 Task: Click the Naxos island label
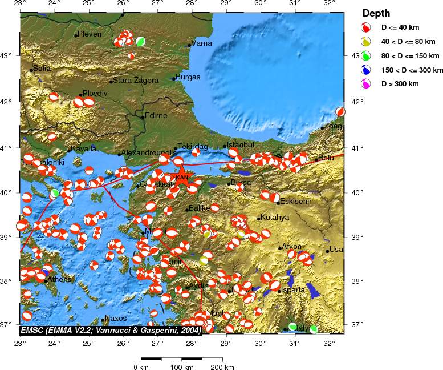(x=115, y=319)
